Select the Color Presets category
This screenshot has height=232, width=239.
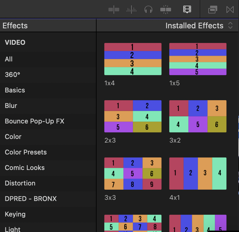click(x=48, y=152)
